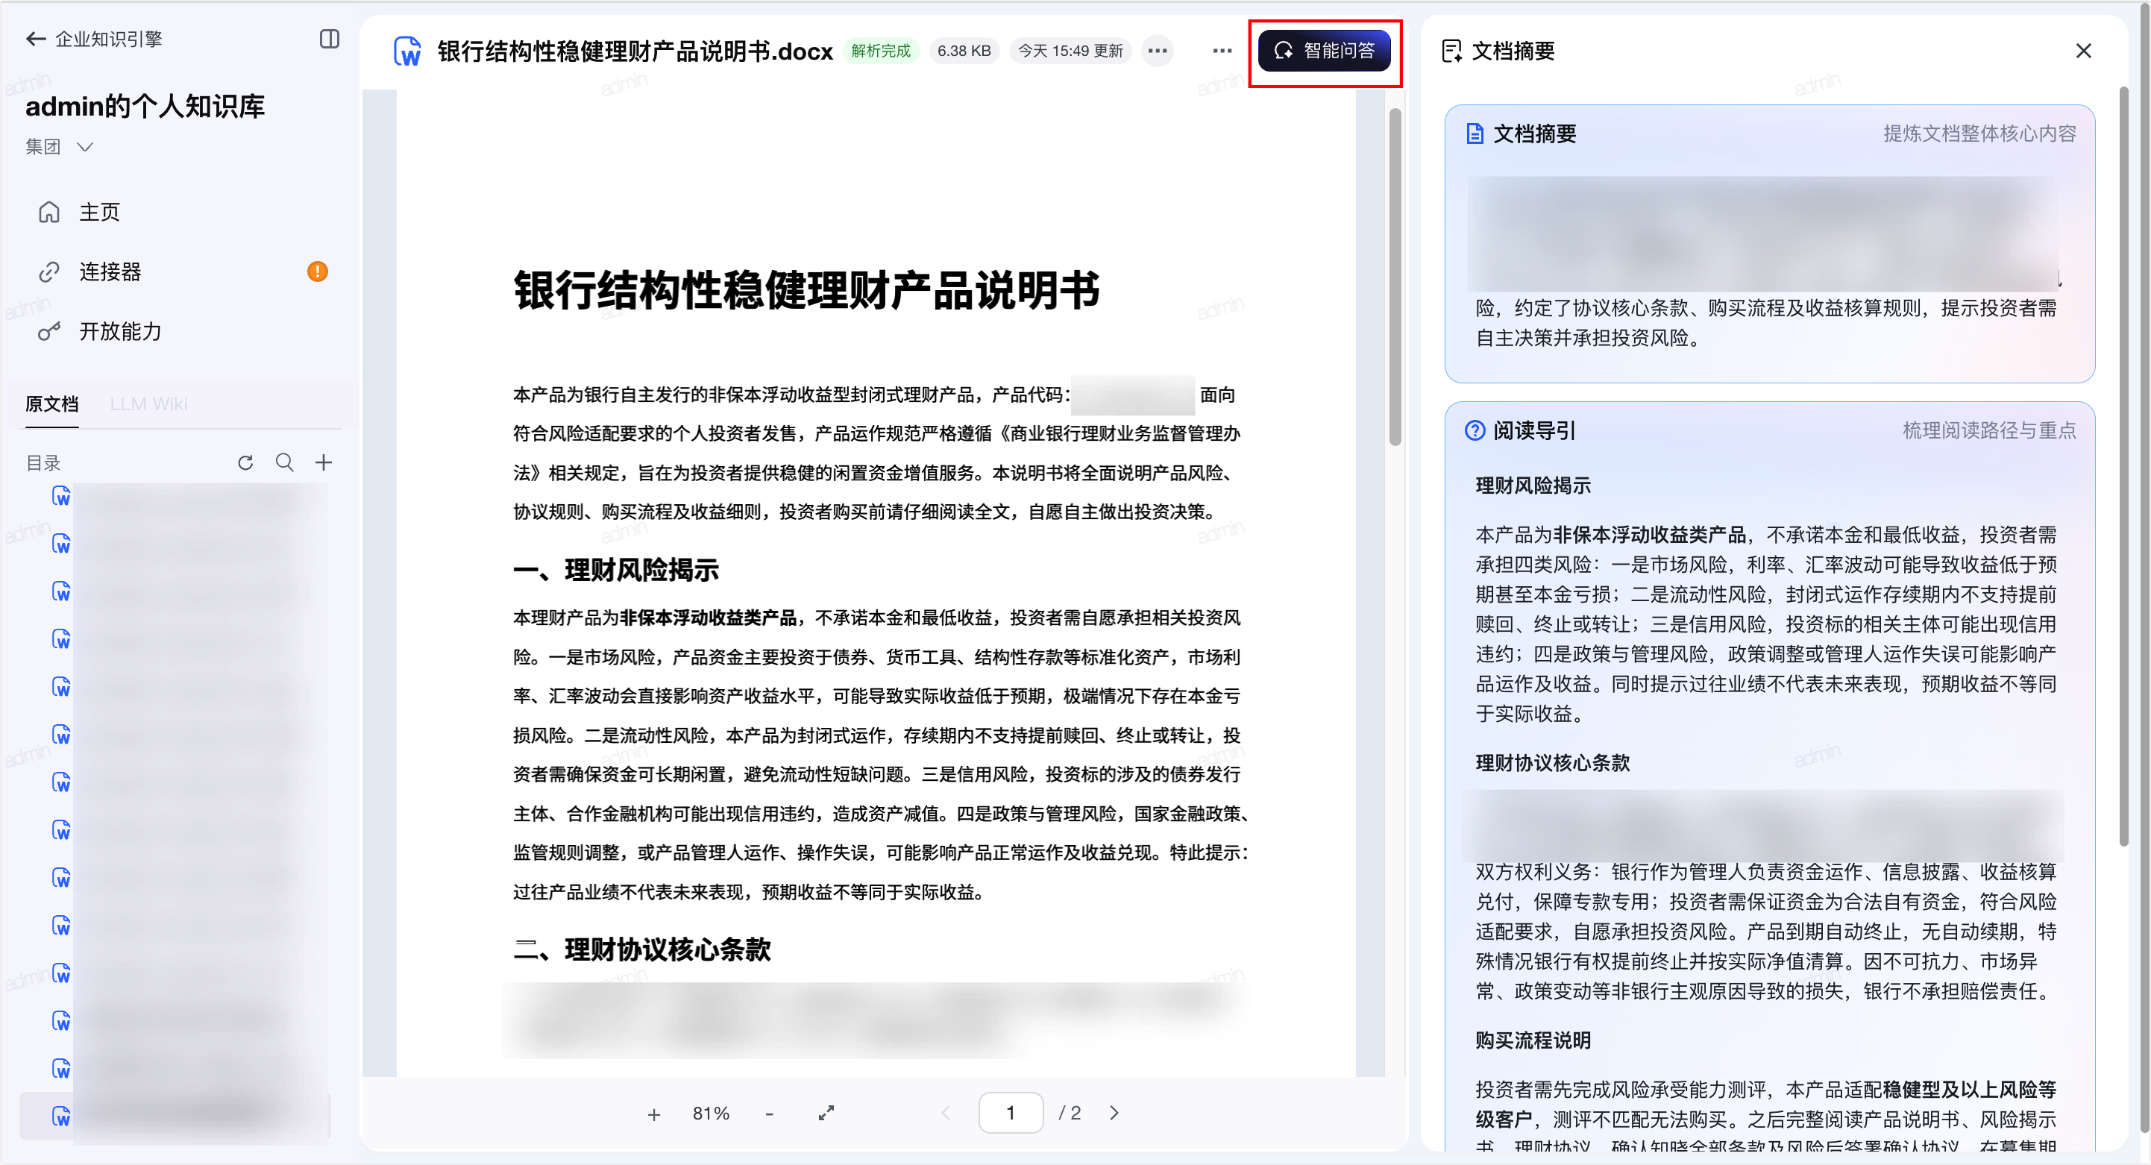This screenshot has width=2151, height=1165.
Task: Toggle fullscreen document view
Action: [x=826, y=1114]
